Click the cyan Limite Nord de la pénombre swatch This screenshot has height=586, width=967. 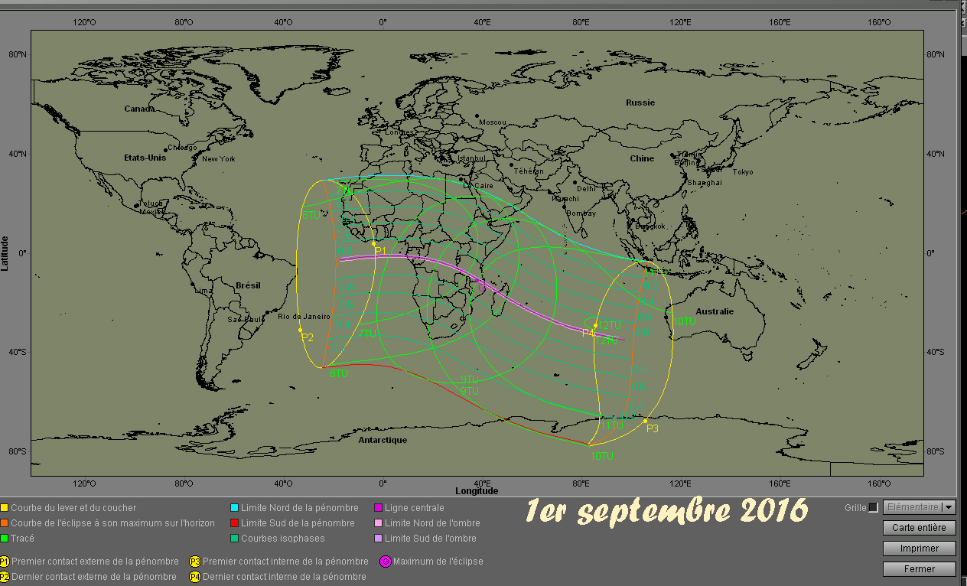235,508
